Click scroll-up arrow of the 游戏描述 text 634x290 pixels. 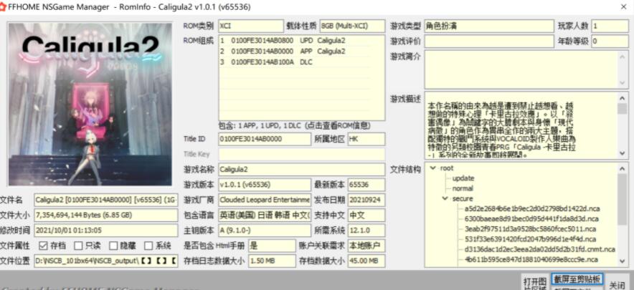[623, 98]
